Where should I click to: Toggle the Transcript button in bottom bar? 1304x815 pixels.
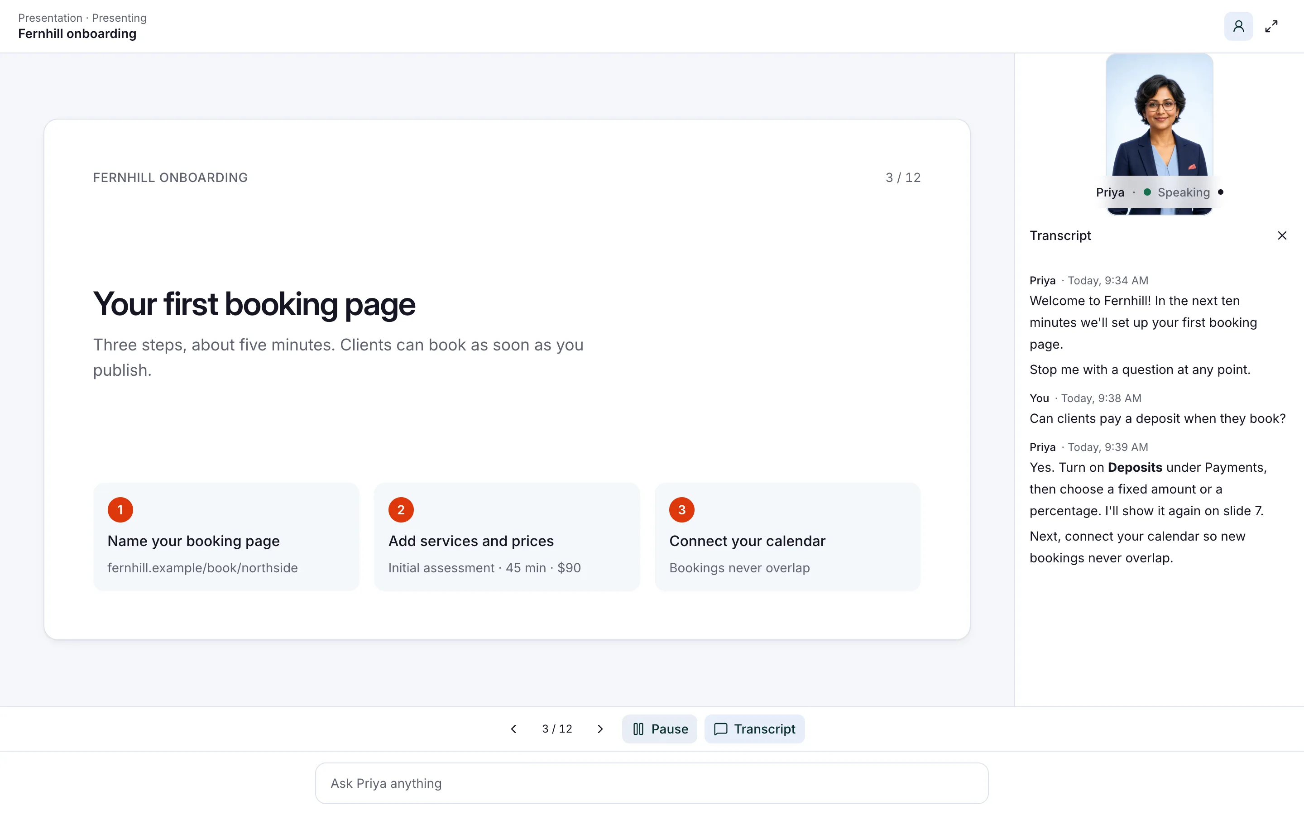[x=754, y=729]
